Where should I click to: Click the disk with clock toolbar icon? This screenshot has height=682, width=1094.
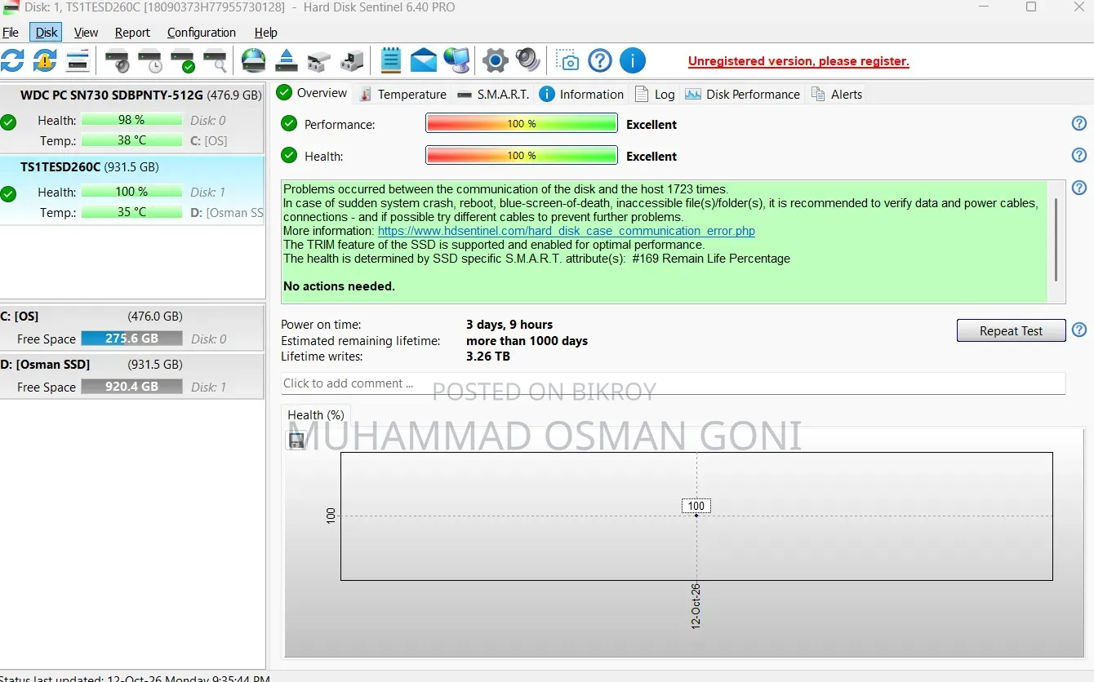(x=149, y=60)
